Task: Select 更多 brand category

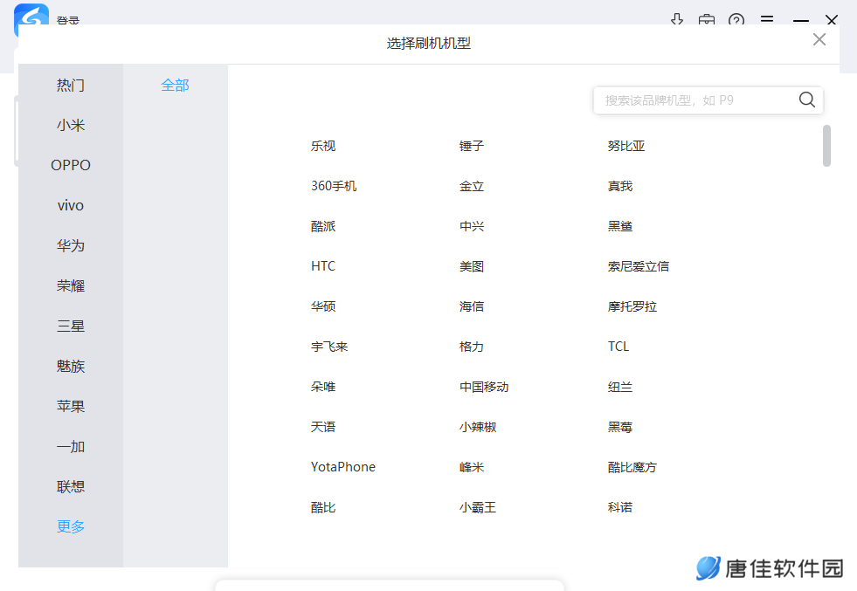Action: pyautogui.click(x=71, y=526)
